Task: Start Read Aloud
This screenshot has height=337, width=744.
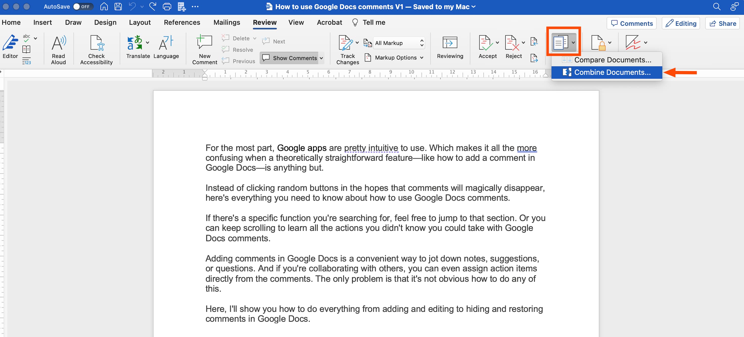Action: pyautogui.click(x=58, y=50)
